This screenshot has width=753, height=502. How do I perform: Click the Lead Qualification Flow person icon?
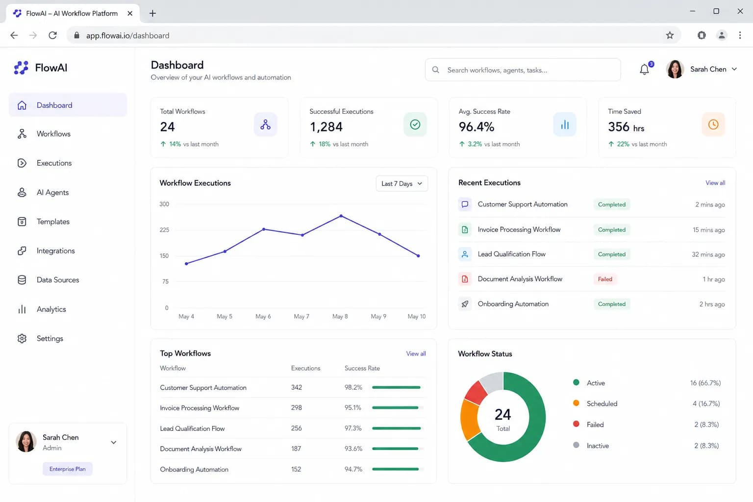tap(465, 254)
